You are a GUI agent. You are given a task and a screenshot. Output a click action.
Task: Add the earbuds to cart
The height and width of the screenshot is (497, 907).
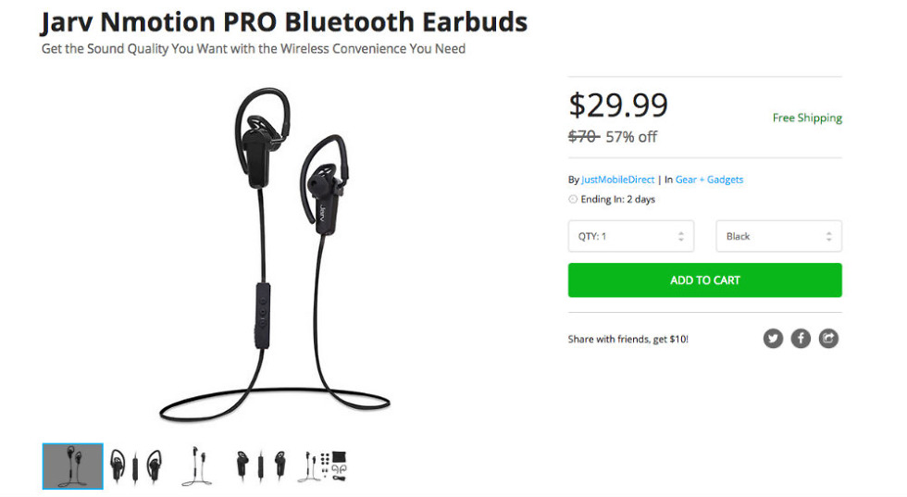[704, 280]
